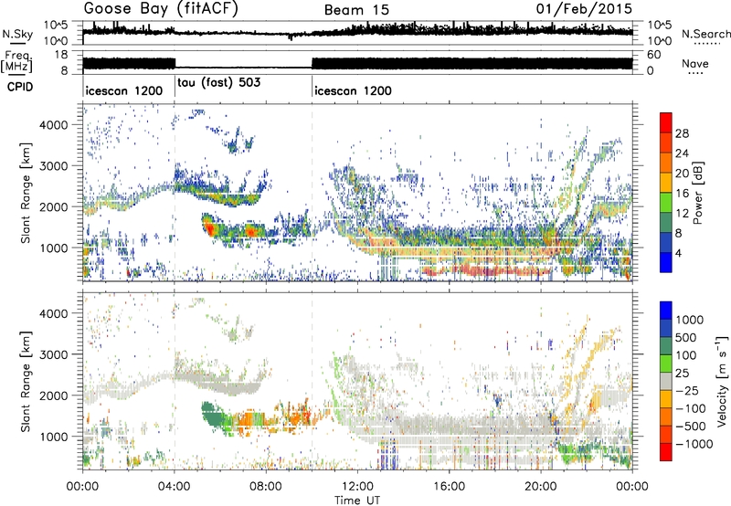Screen dimensions: 731x506
Task: Click the '20:00' time tick label
Action: (x=541, y=487)
